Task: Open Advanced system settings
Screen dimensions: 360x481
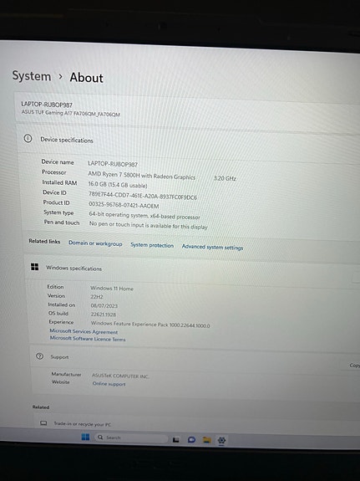Action: point(212,247)
